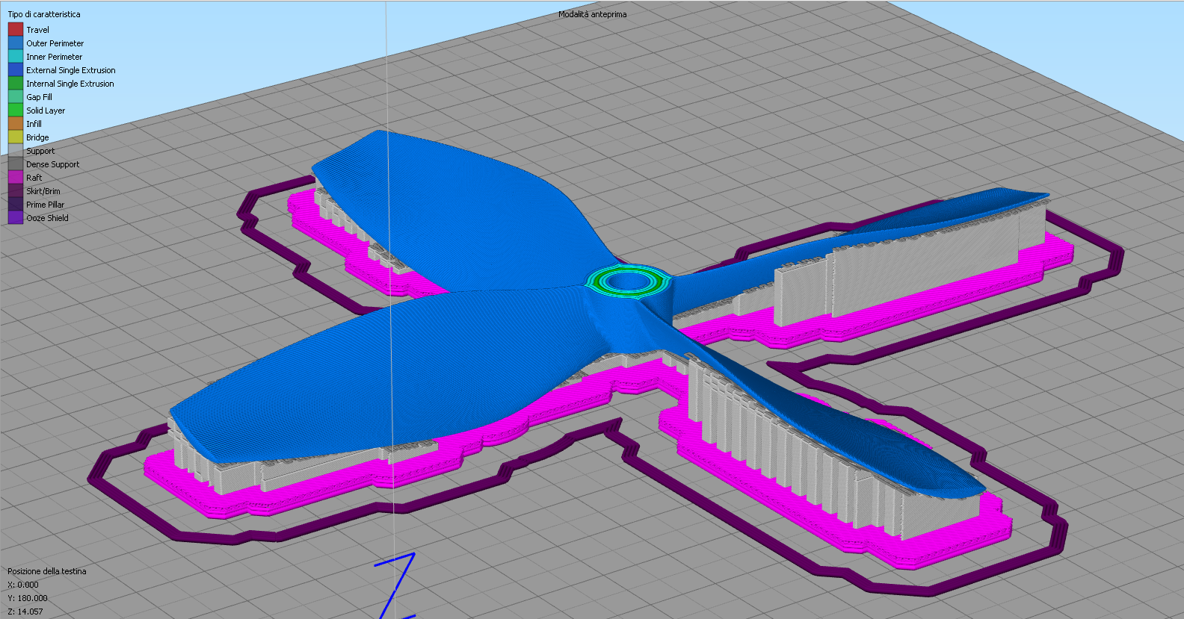Select the 'Bridge' legend label
The image size is (1184, 619).
click(x=37, y=137)
